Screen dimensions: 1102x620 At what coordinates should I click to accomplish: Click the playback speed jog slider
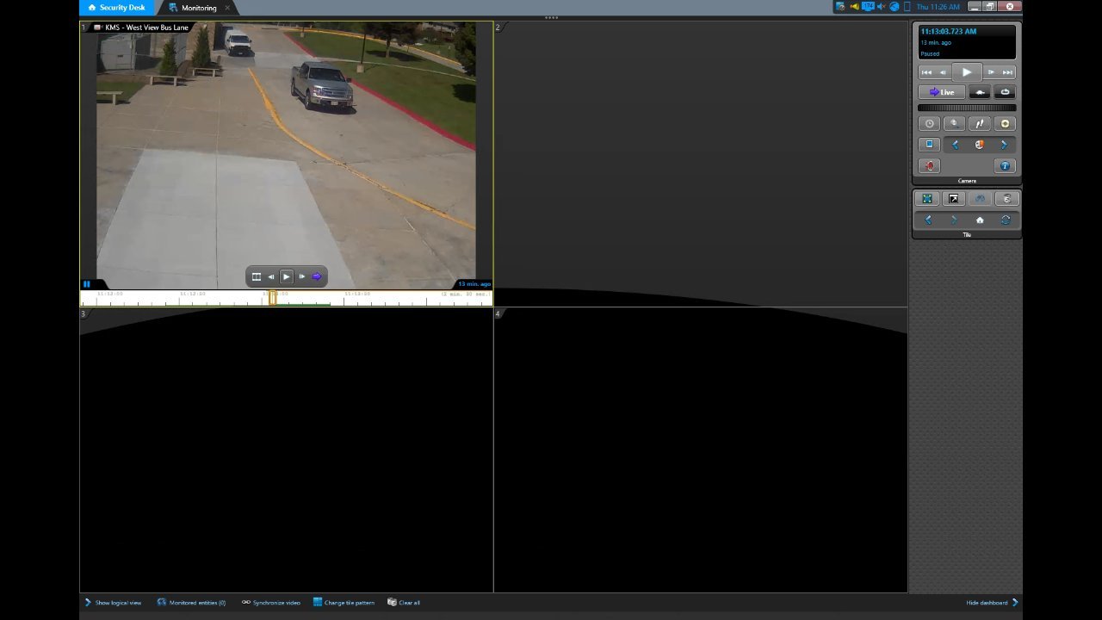click(967, 108)
